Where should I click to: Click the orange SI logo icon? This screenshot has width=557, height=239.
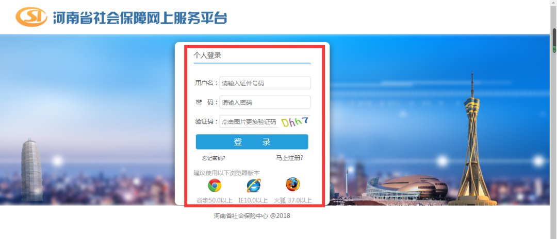point(31,17)
